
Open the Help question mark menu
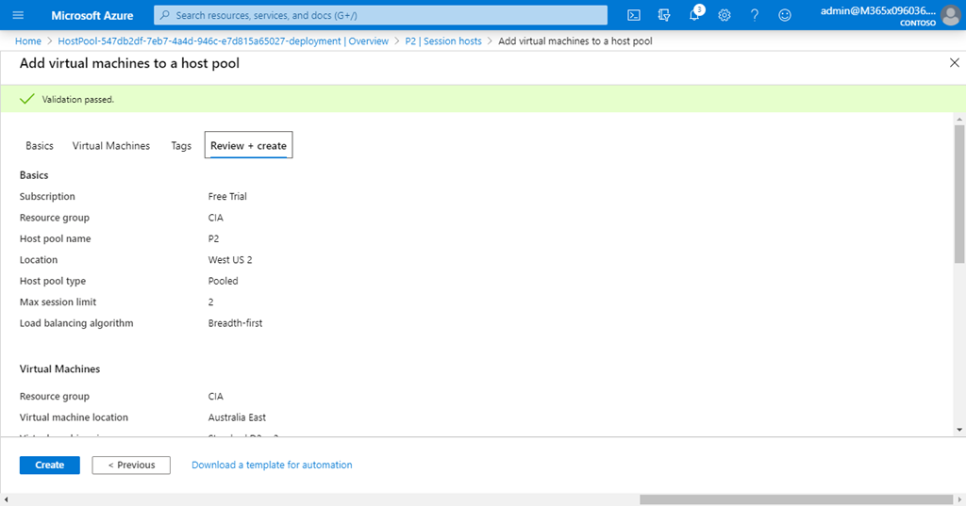(x=755, y=15)
